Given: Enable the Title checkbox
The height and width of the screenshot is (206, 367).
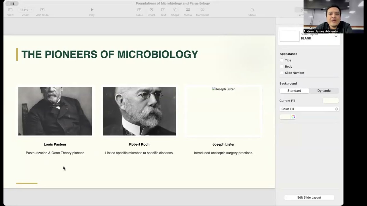Looking at the screenshot, I should click(x=282, y=60).
